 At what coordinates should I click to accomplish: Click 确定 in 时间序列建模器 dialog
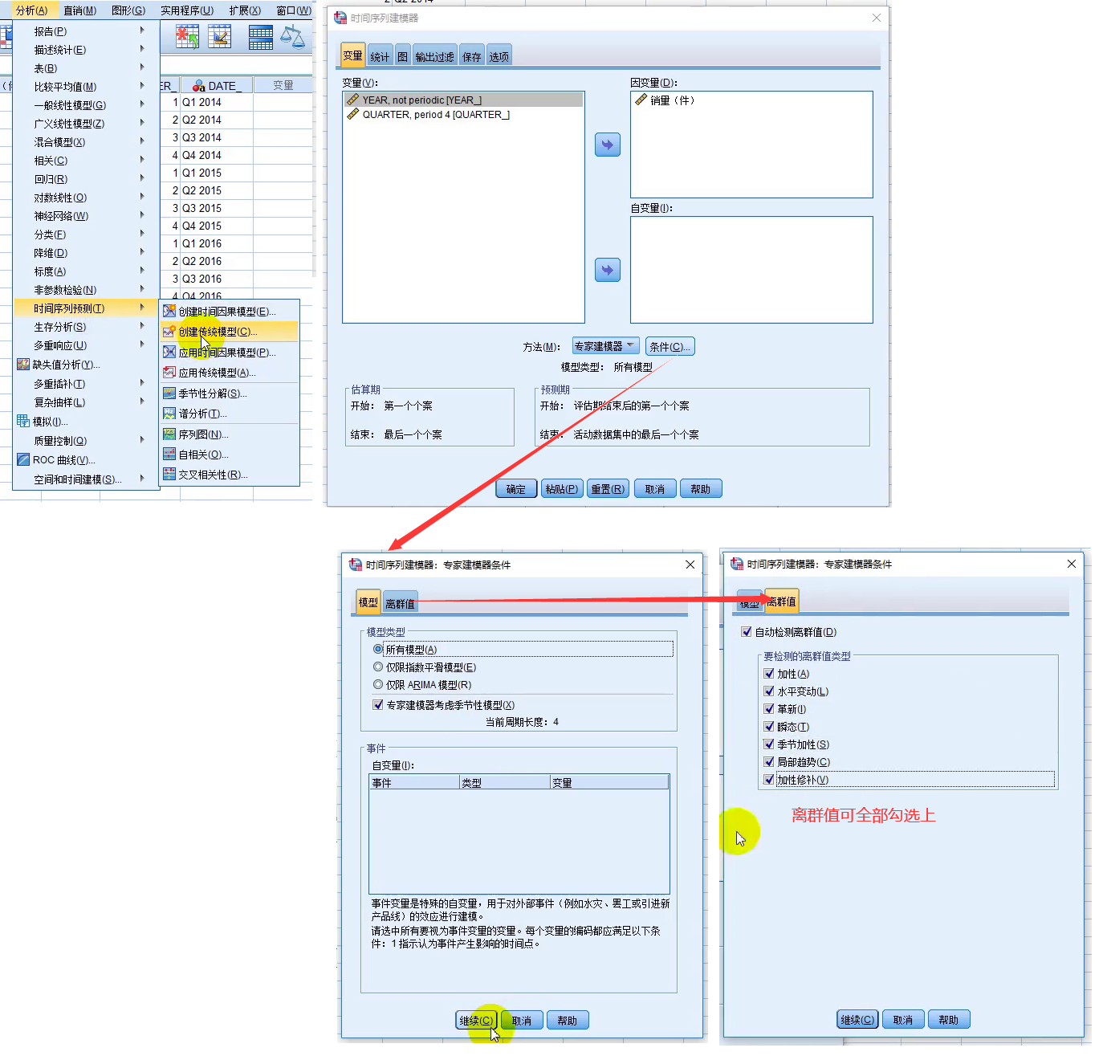pos(516,489)
